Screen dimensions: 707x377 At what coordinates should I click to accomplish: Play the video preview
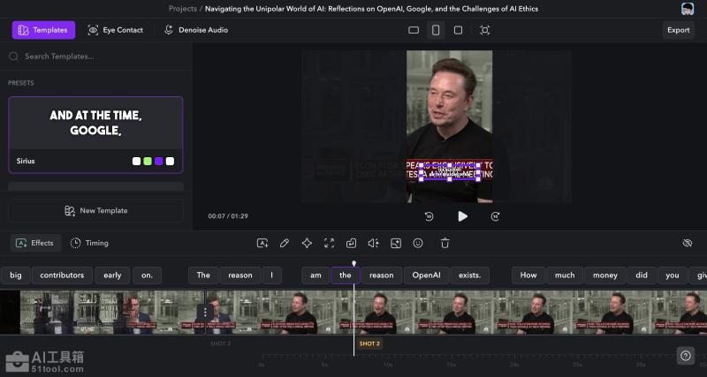click(462, 215)
